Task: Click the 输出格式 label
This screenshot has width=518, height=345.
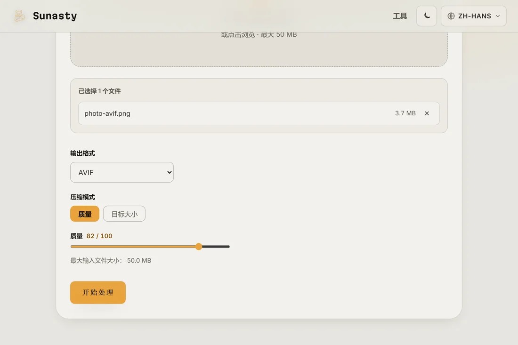Action: click(x=82, y=153)
